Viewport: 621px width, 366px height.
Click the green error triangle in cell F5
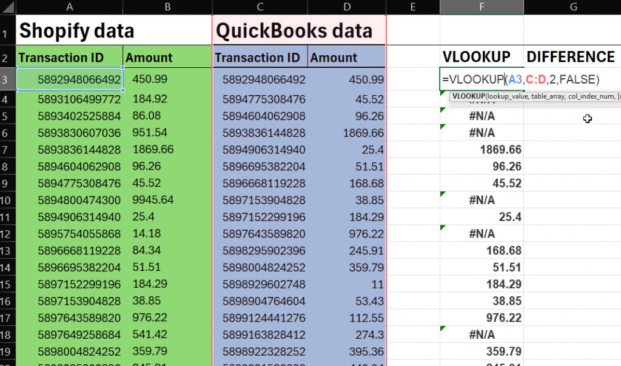tap(443, 110)
